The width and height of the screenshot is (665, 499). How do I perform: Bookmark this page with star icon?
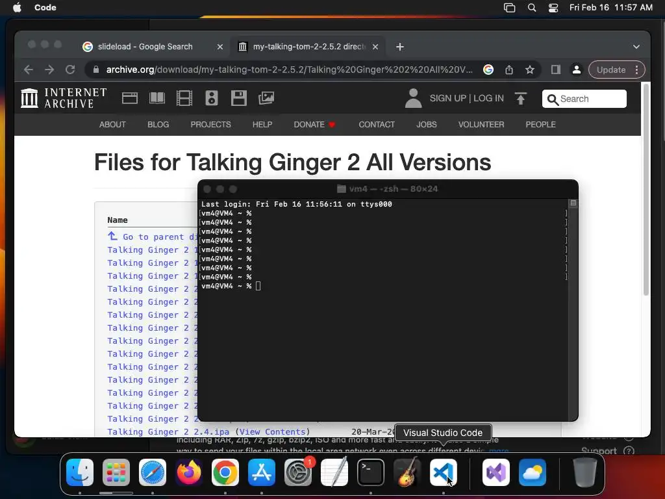(530, 70)
